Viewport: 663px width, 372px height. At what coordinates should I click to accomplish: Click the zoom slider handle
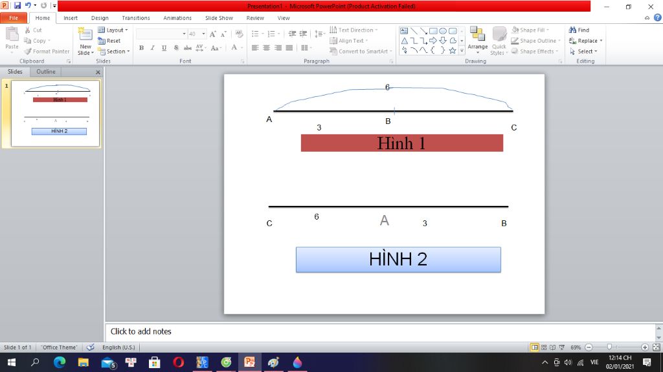(609, 347)
